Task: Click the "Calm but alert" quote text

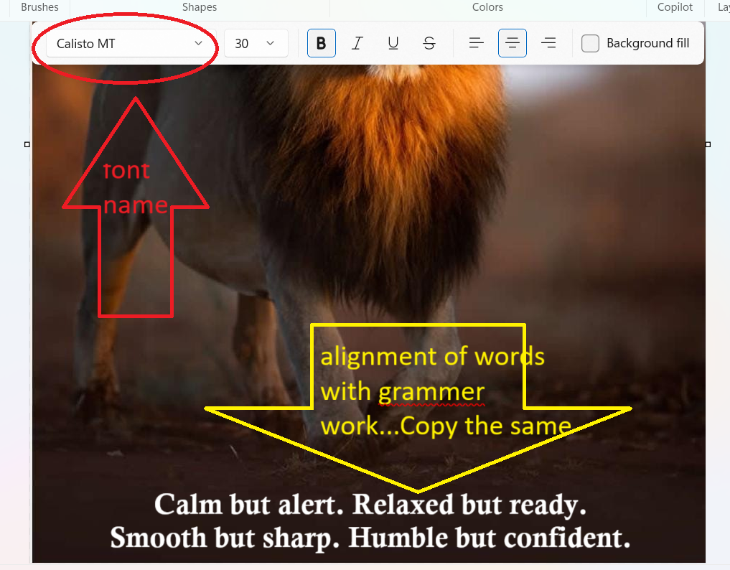Action: pos(370,505)
